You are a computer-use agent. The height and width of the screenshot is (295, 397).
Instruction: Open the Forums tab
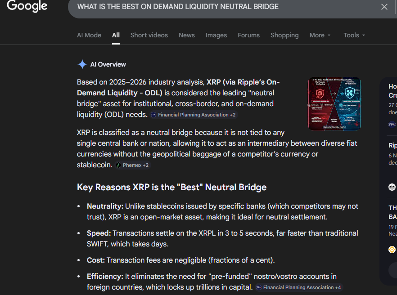point(248,35)
